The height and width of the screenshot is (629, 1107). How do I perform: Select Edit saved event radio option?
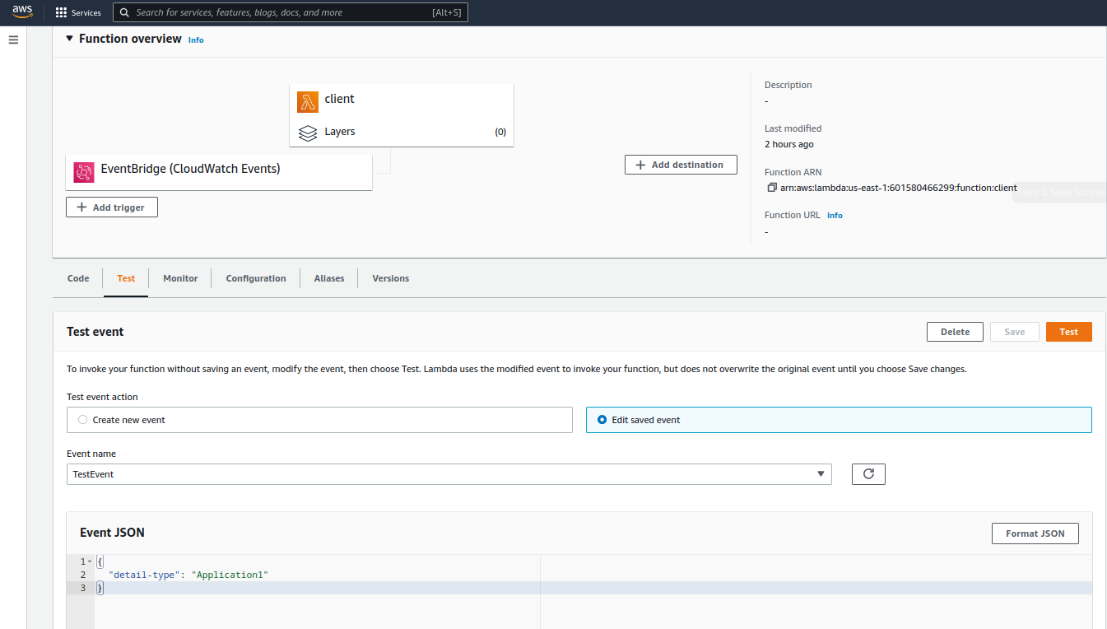tap(602, 420)
